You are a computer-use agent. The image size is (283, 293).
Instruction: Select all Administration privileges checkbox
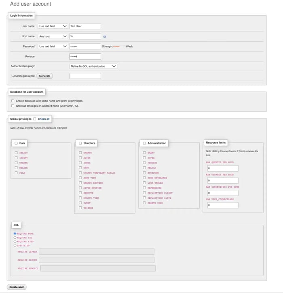click(144, 143)
